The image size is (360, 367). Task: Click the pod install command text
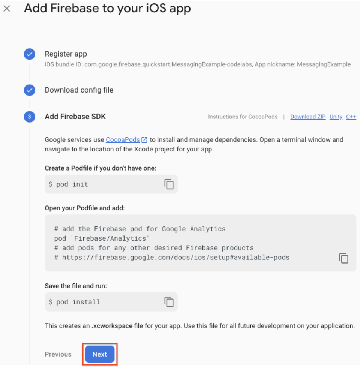tap(78, 302)
